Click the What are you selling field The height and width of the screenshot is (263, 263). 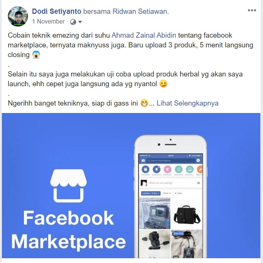pyautogui.click(x=171, y=183)
